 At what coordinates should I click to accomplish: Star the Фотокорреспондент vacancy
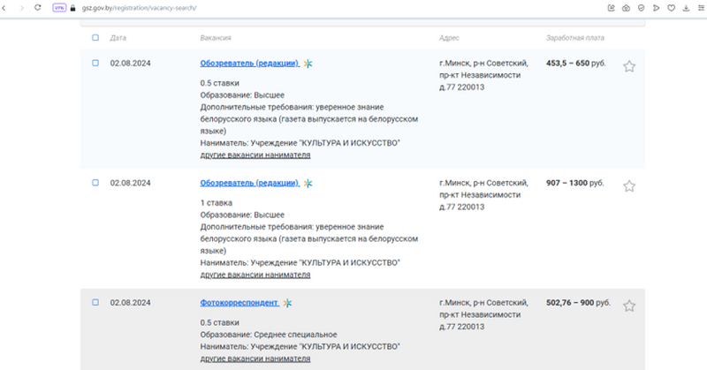(x=629, y=306)
